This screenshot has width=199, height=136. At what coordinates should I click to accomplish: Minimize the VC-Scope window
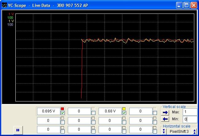(x=179, y=5)
